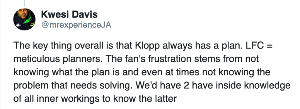The width and height of the screenshot is (300, 109).
Task: Click the display name Kwesi Davis
Action: pos(69,15)
